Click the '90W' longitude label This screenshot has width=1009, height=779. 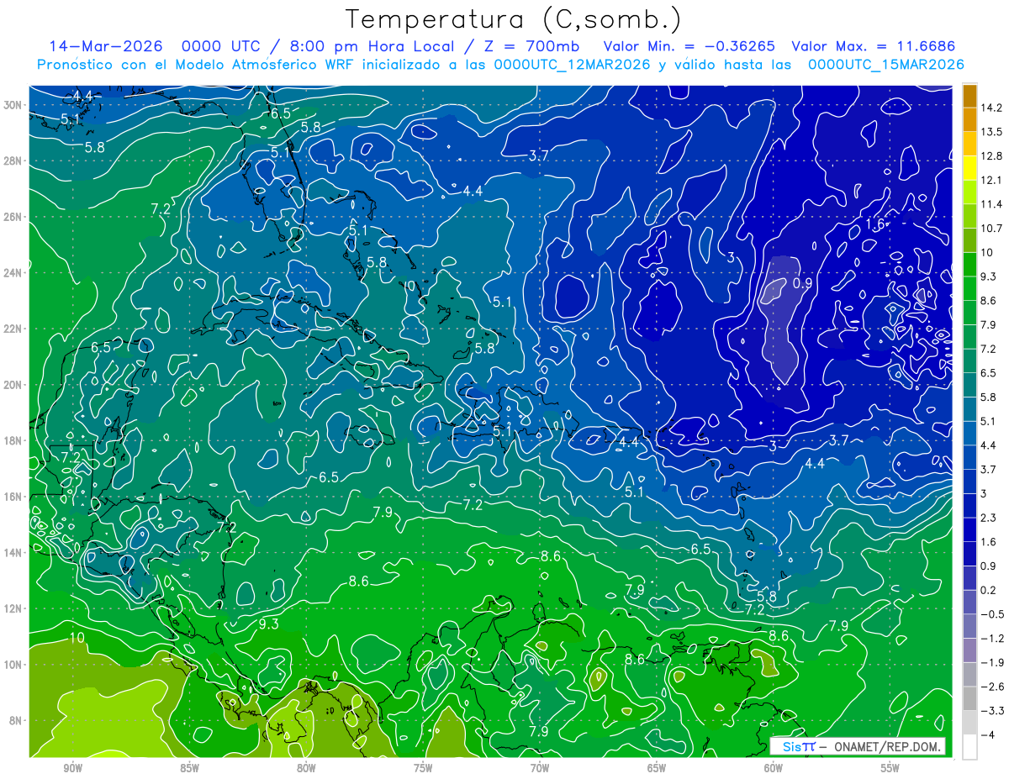72,768
